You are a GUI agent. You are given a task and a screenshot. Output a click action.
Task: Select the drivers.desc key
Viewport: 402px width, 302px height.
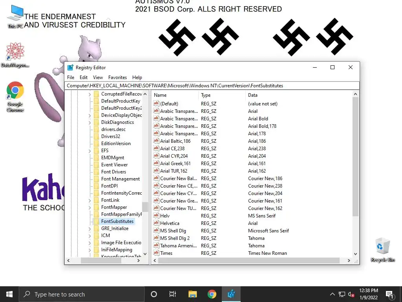[113, 129]
